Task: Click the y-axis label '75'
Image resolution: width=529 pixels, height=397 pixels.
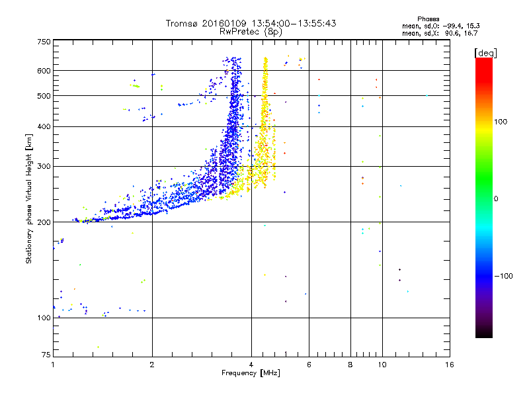Action: point(46,355)
